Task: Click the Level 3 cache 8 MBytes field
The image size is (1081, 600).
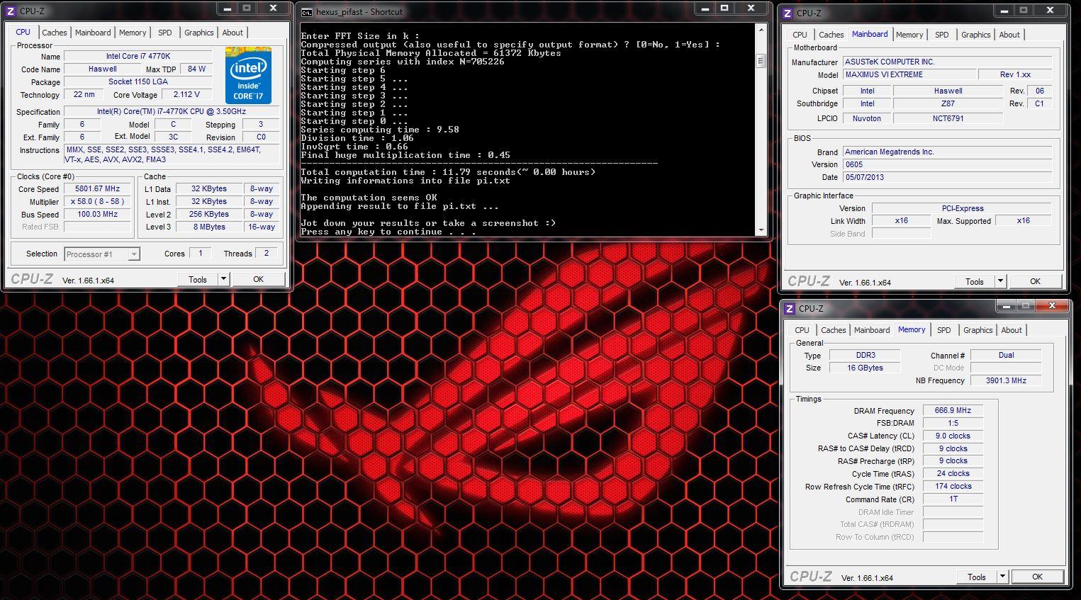Action: click(209, 227)
